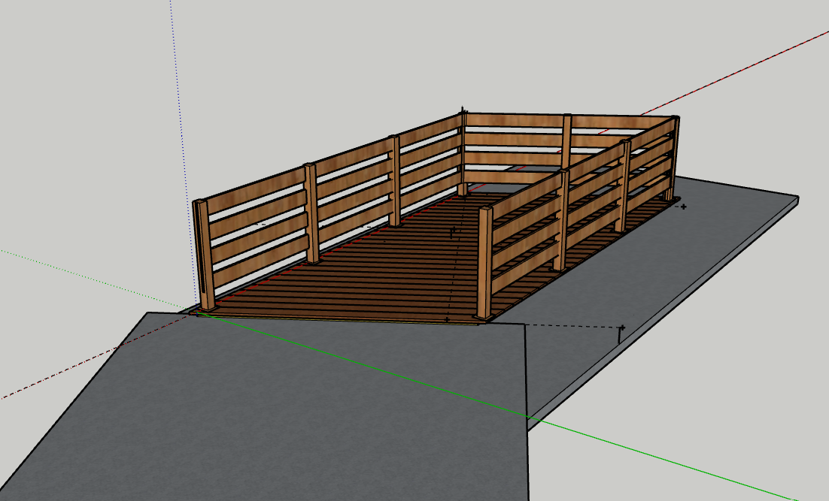Screen dimensions: 829x501
Task: Select the third post on left fence
Action: [x=394, y=180]
